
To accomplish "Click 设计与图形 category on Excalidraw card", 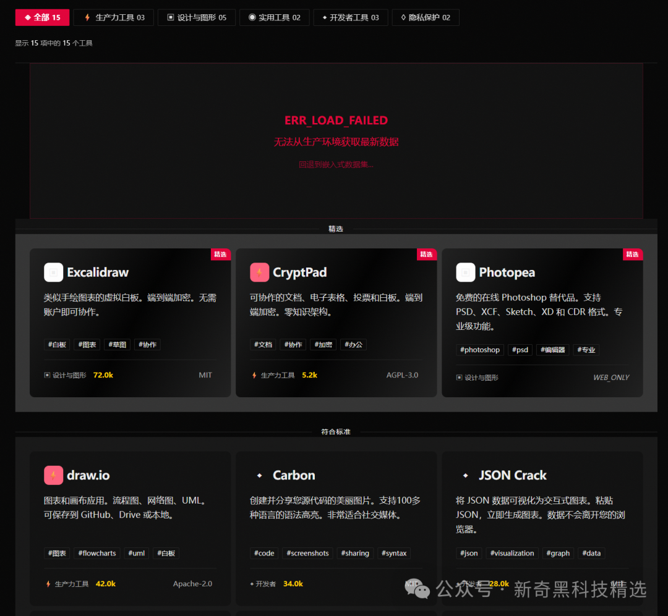I will [x=69, y=375].
